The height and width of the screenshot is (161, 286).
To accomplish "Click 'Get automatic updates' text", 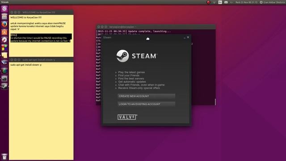I will (132, 82).
